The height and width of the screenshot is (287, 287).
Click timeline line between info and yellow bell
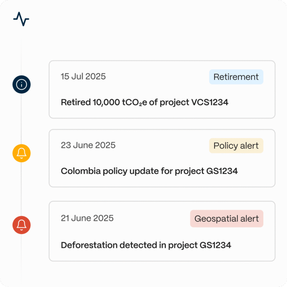[21, 119]
